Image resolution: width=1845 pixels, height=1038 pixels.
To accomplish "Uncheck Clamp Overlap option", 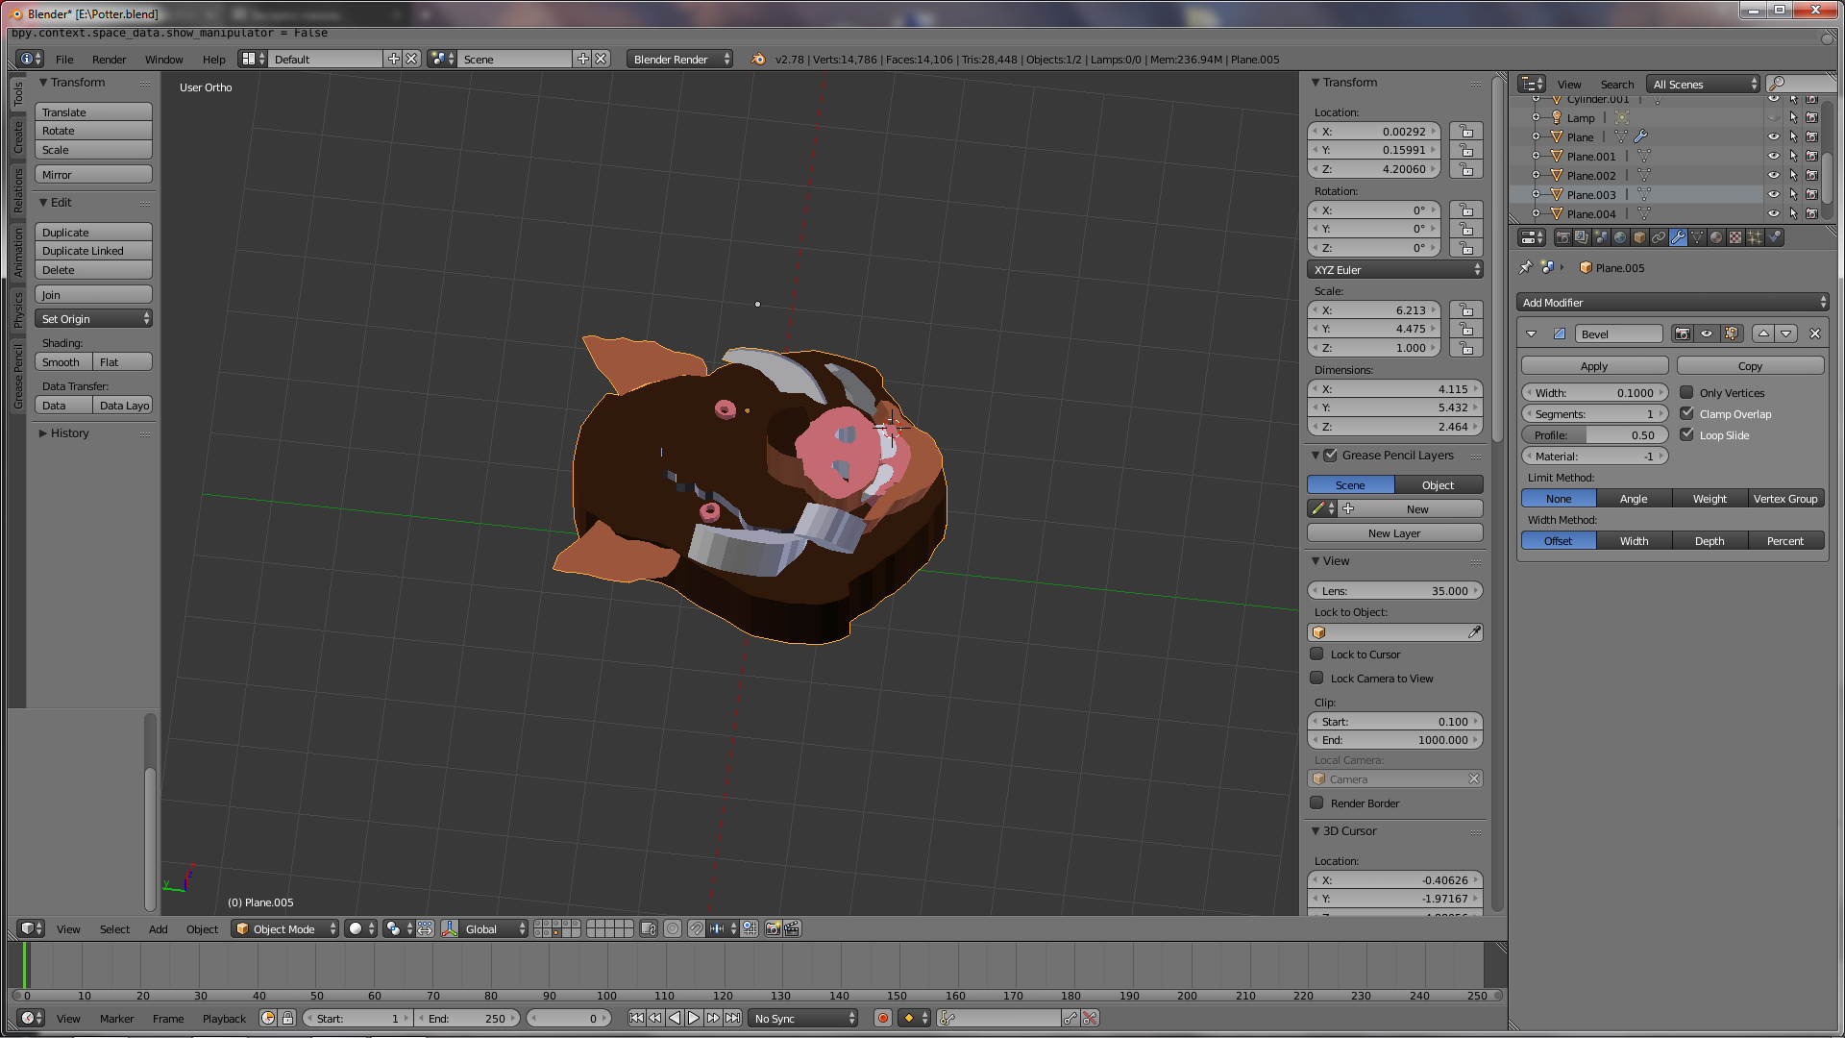I will click(1686, 413).
